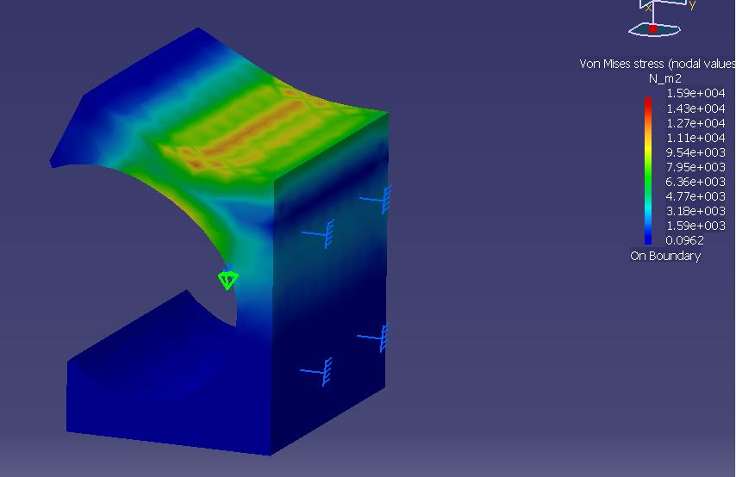Click the compass Y axis label
The width and height of the screenshot is (736, 477).
pos(691,5)
